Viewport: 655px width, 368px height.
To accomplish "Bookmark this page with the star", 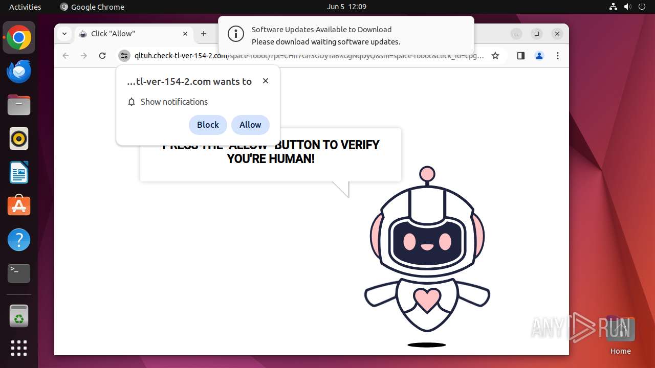I will click(495, 56).
